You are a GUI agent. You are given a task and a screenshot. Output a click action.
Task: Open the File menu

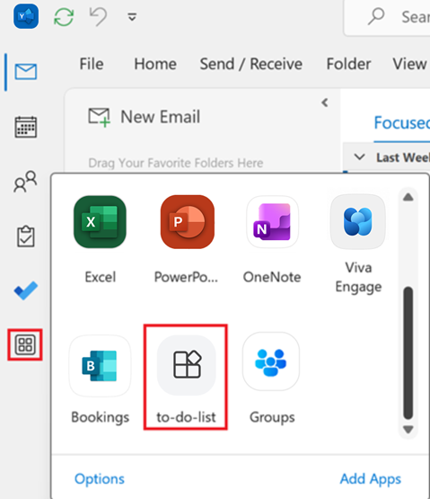pos(92,64)
